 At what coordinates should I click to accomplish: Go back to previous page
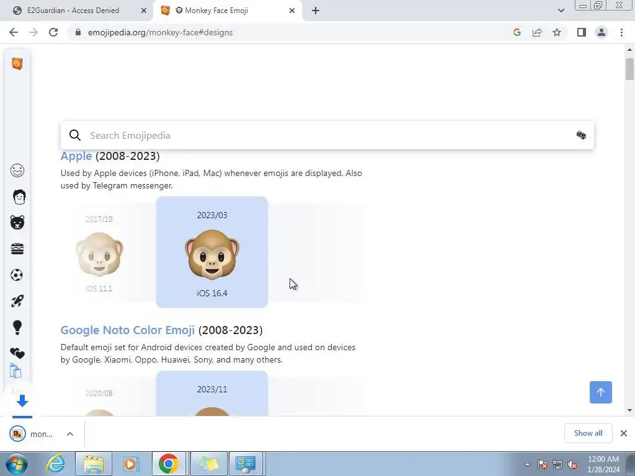[x=14, y=32]
